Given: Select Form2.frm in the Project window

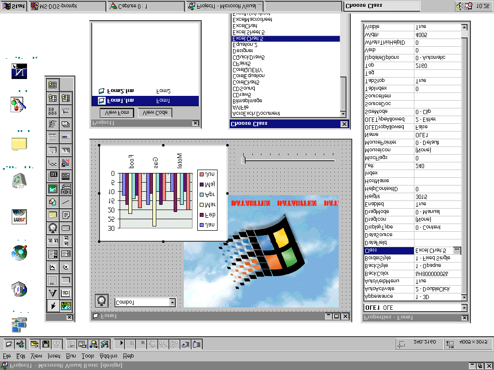Looking at the screenshot, I should (145, 91).
